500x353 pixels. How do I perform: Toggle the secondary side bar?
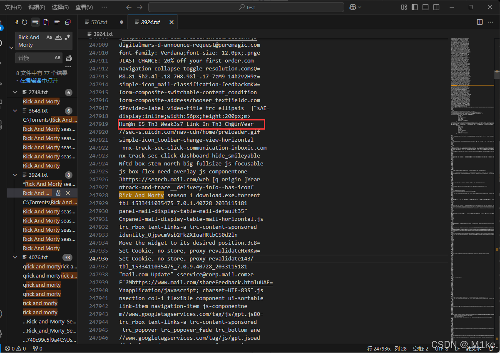[x=436, y=7]
